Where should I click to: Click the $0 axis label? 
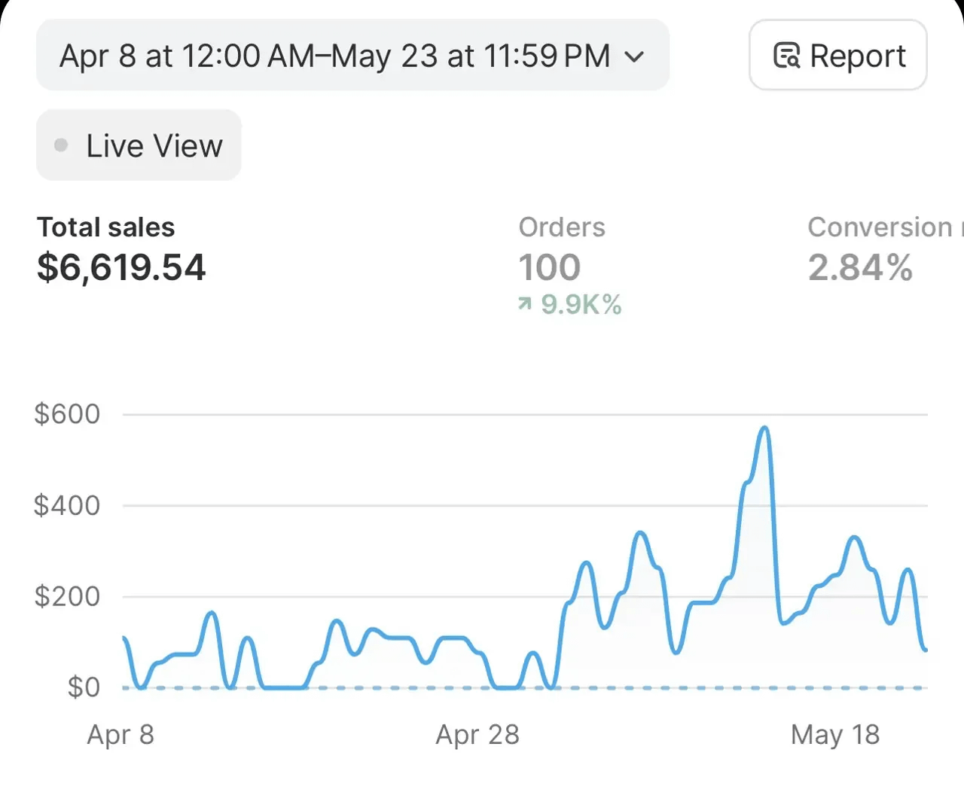click(x=84, y=687)
